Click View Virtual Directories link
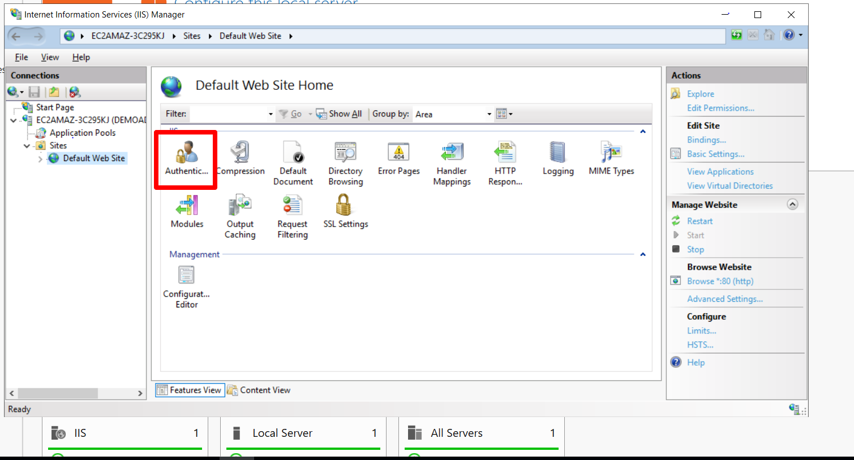The width and height of the screenshot is (854, 460). point(729,185)
